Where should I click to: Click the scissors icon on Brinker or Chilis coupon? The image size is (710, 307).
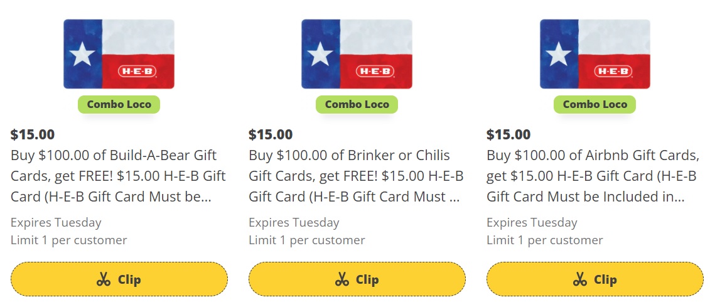coord(342,279)
